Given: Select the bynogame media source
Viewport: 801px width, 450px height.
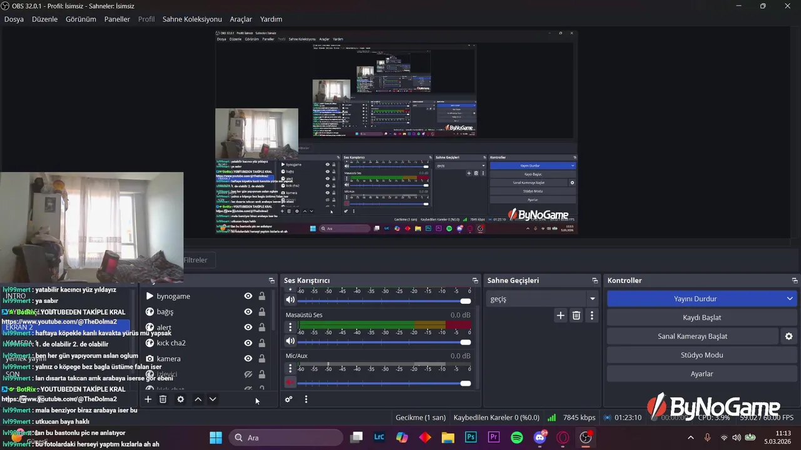Looking at the screenshot, I should pyautogui.click(x=173, y=296).
